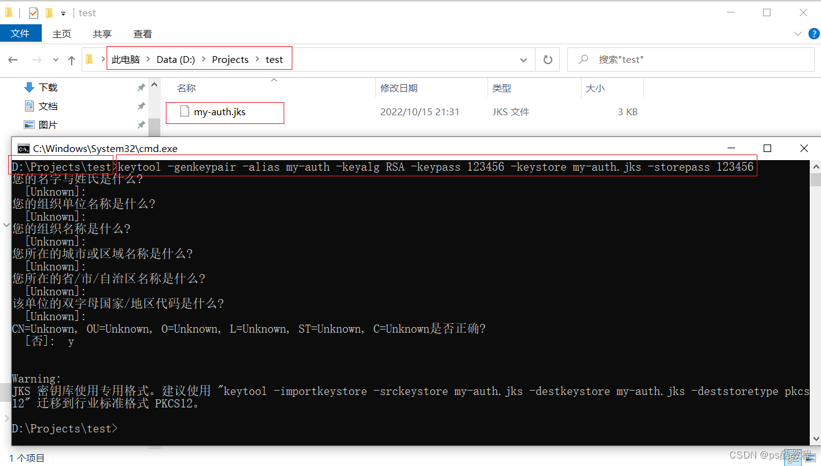The width and height of the screenshot is (821, 466).
Task: Click the cmd scrollbar up arrow
Action: (x=815, y=166)
